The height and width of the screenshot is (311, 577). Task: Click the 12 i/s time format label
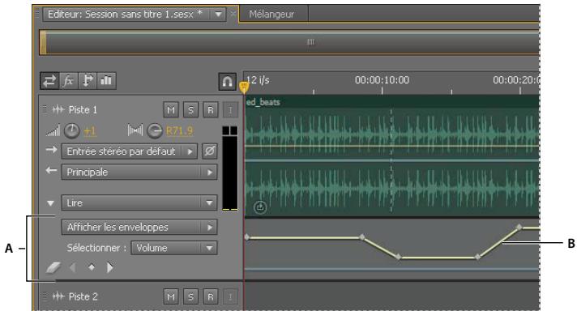coord(257,79)
